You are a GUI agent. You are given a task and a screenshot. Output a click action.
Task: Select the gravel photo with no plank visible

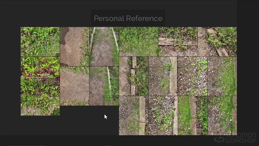[192, 76]
